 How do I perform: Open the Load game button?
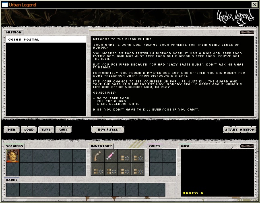[x=29, y=130]
